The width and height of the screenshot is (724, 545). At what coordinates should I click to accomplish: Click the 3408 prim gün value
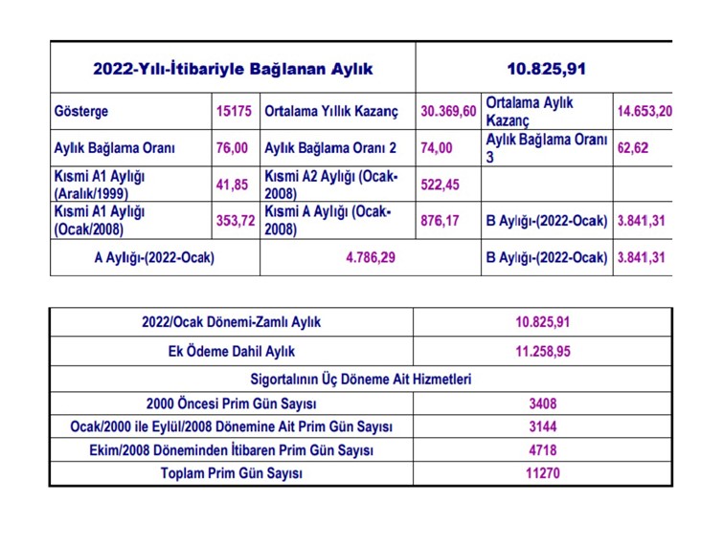[542, 403]
